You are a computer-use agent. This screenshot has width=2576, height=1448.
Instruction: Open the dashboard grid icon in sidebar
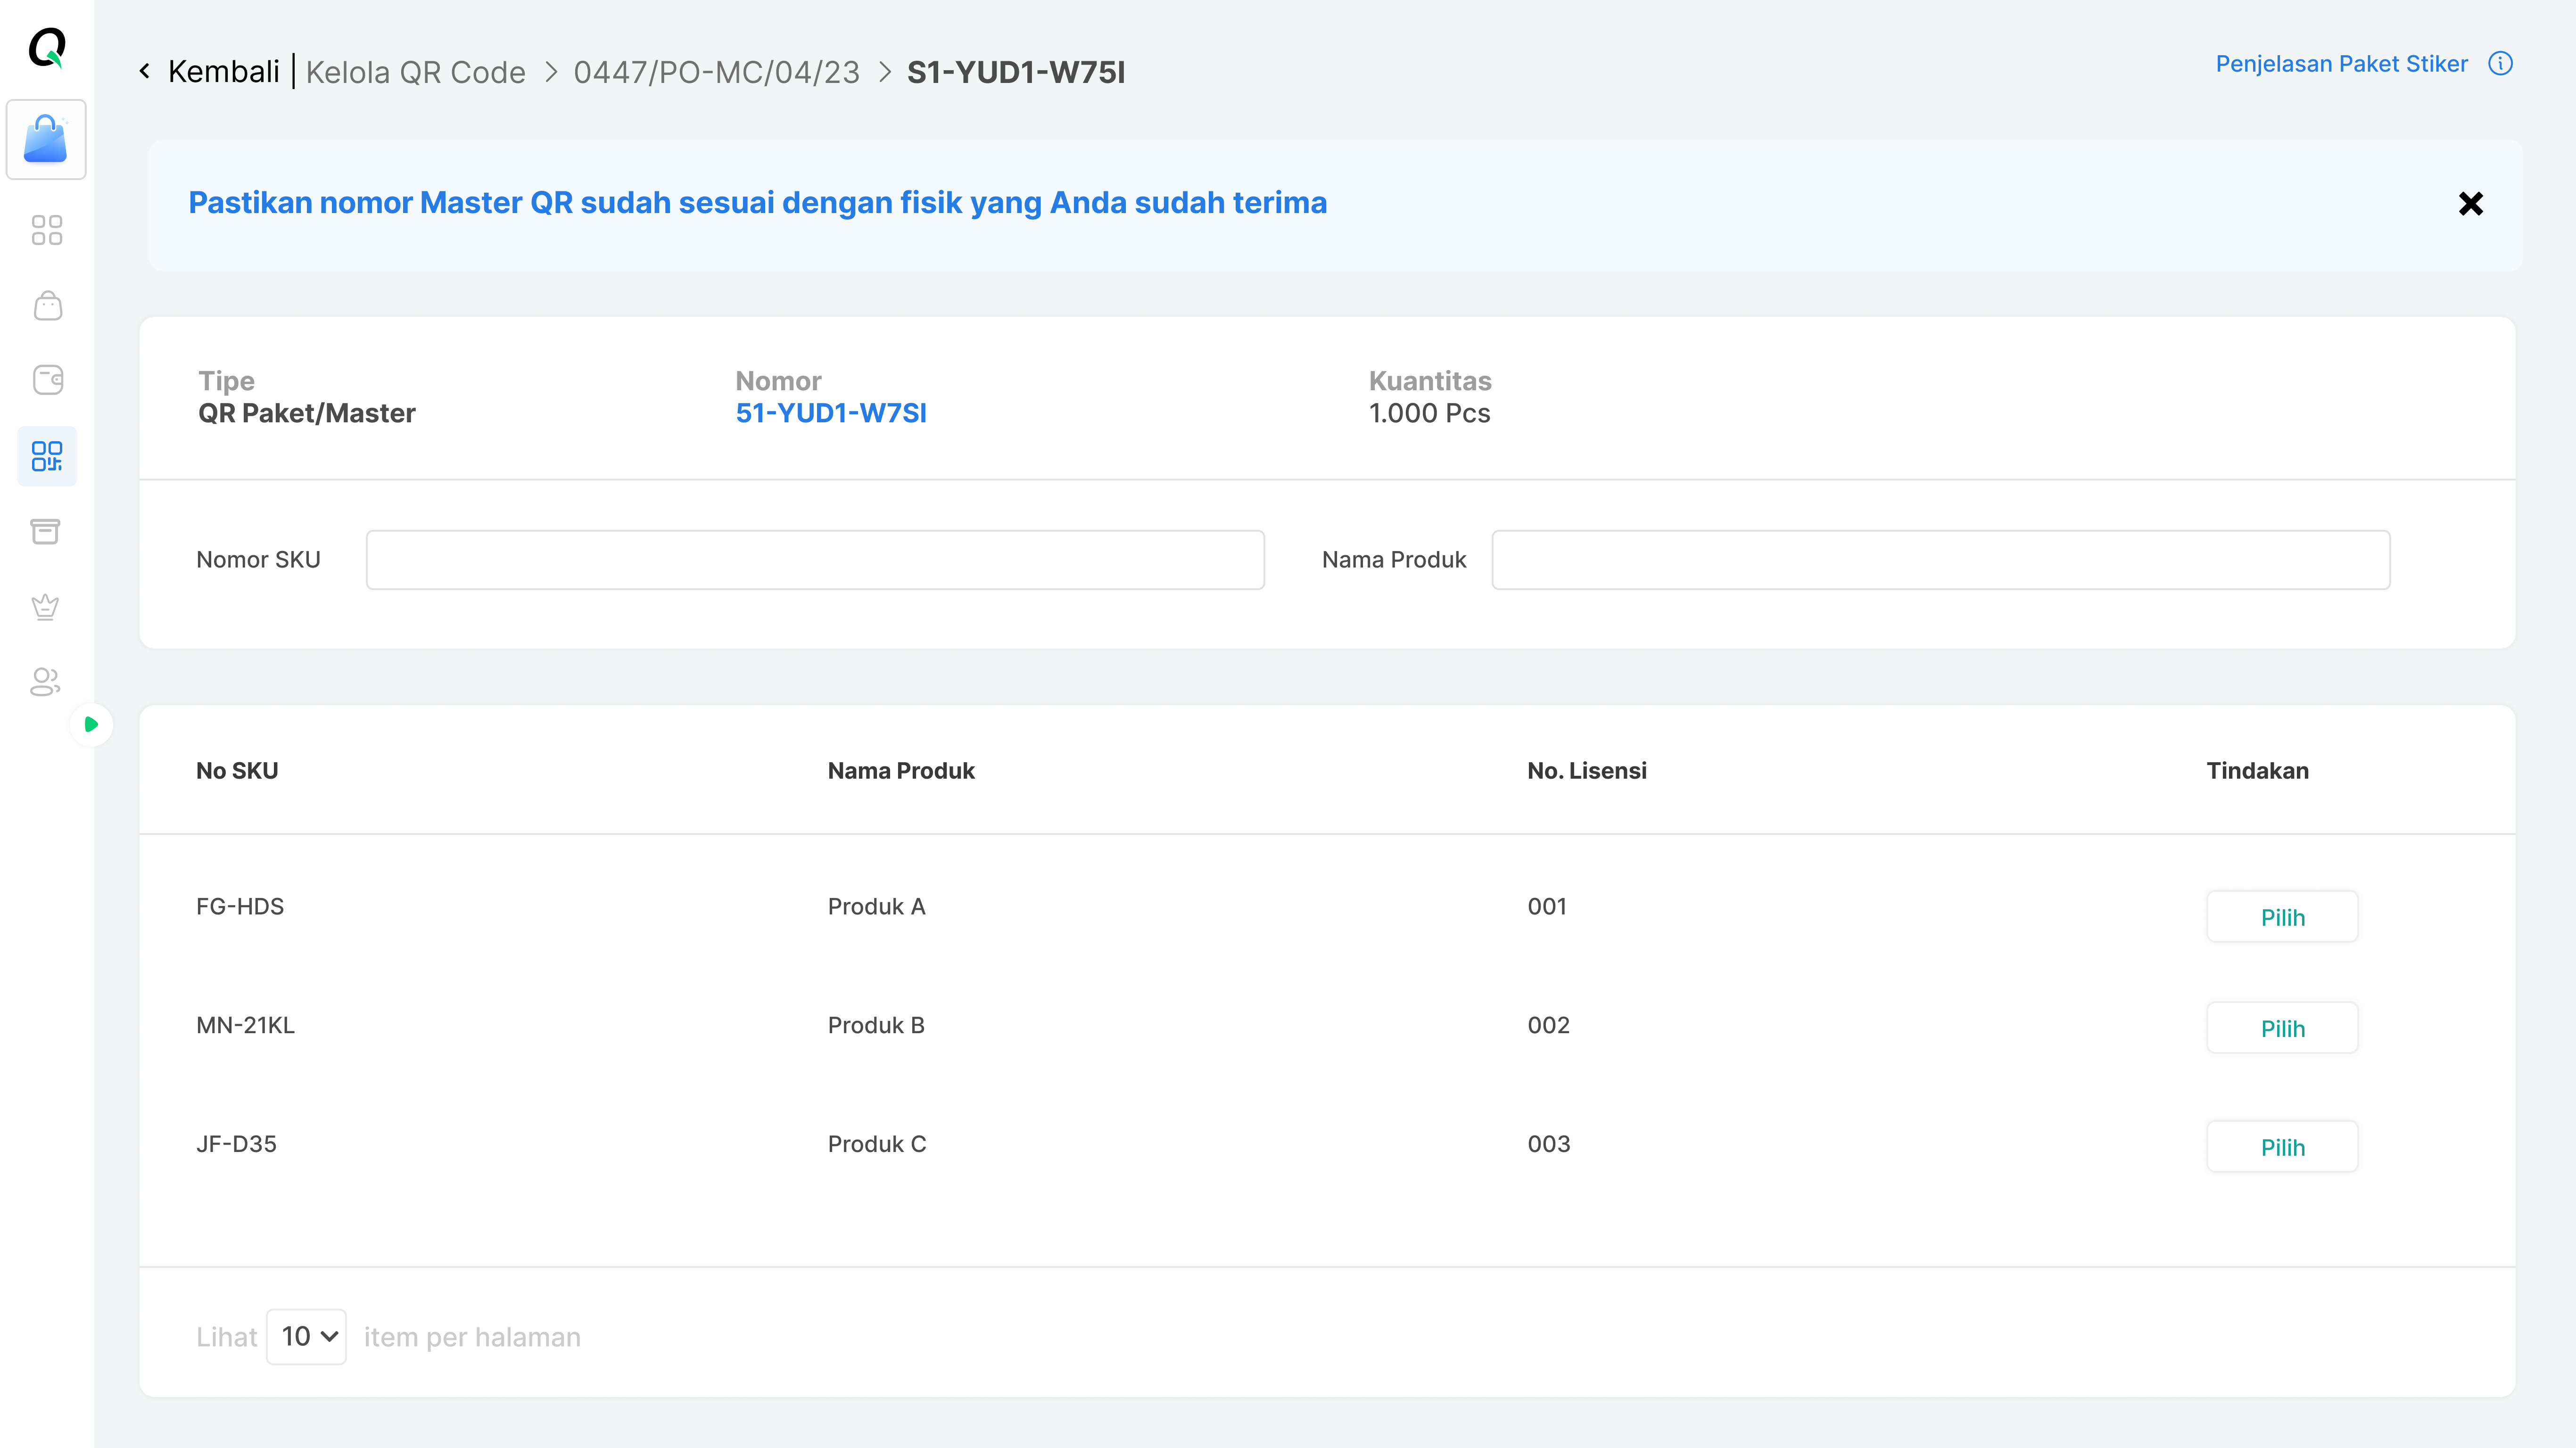tap(47, 230)
